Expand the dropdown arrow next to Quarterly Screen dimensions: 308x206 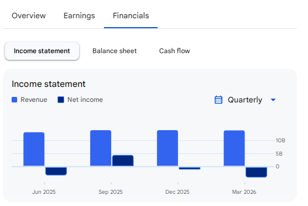click(273, 100)
